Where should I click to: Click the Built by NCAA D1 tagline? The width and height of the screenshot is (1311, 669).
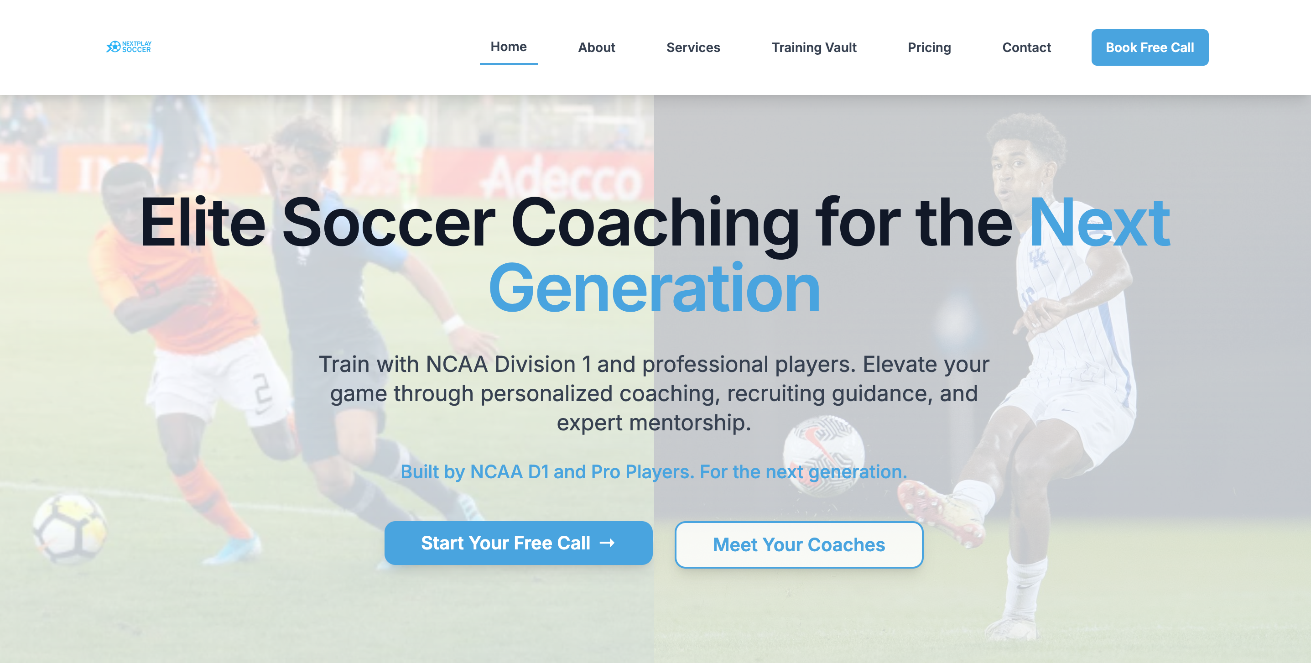click(654, 471)
